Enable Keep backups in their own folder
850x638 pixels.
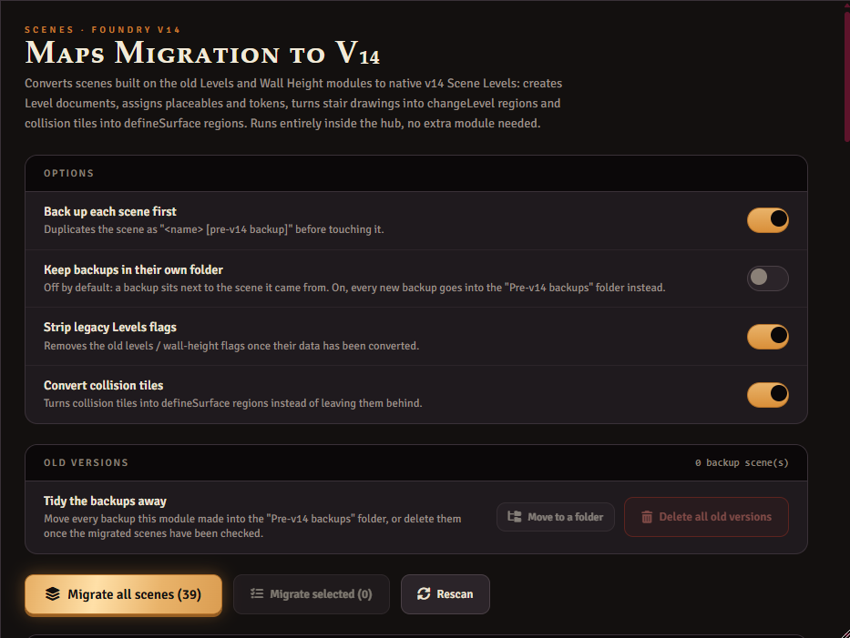(x=768, y=278)
